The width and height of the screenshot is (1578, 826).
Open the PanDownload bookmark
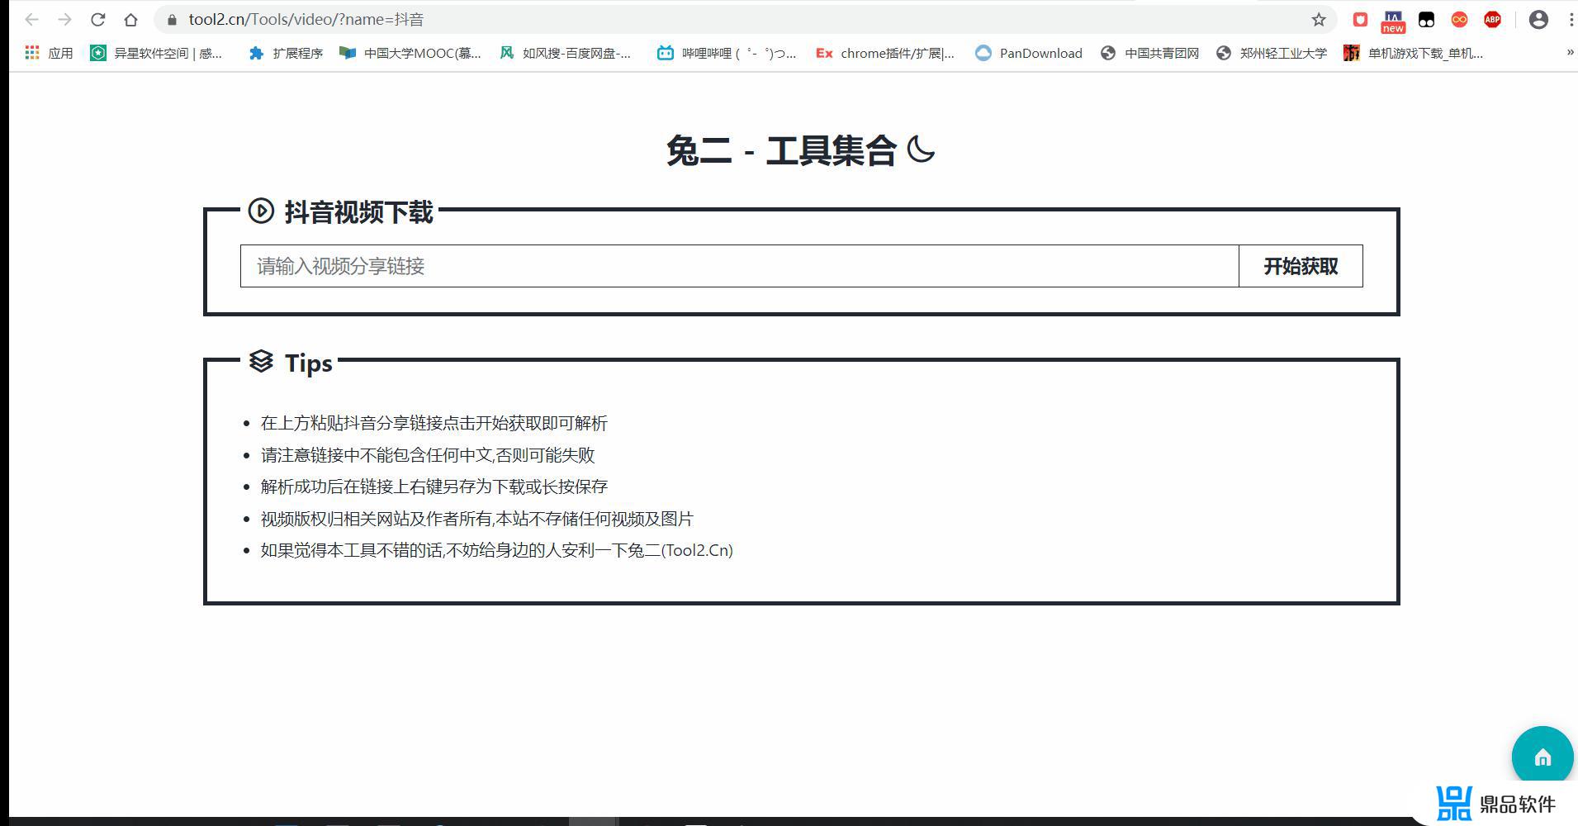click(x=1029, y=53)
